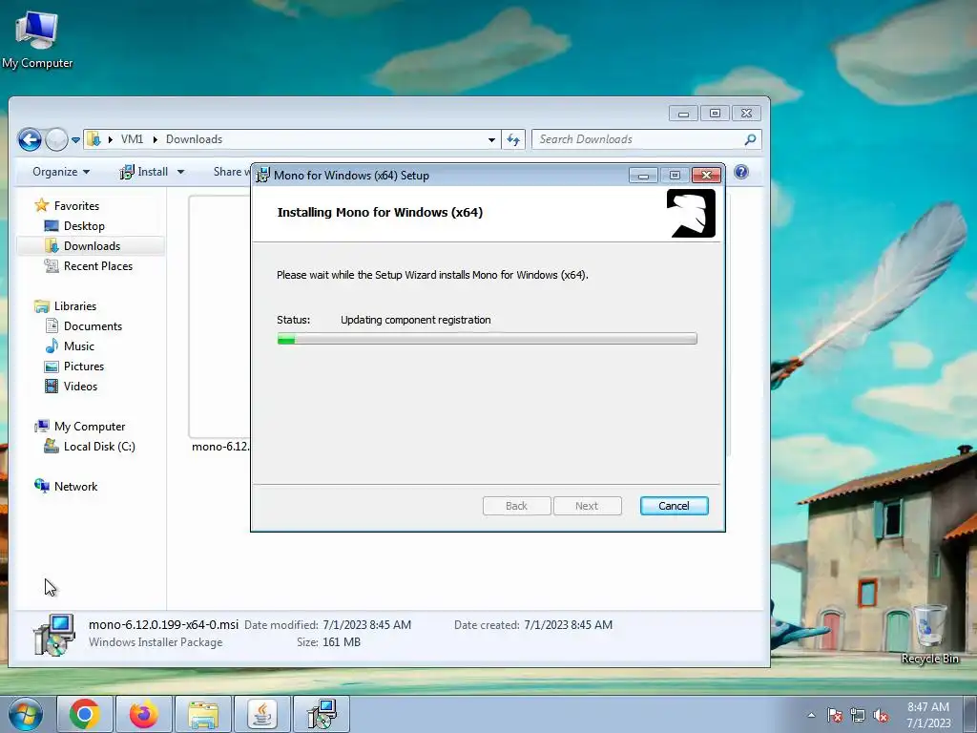Show hidden system tray icons
The image size is (977, 733).
811,715
